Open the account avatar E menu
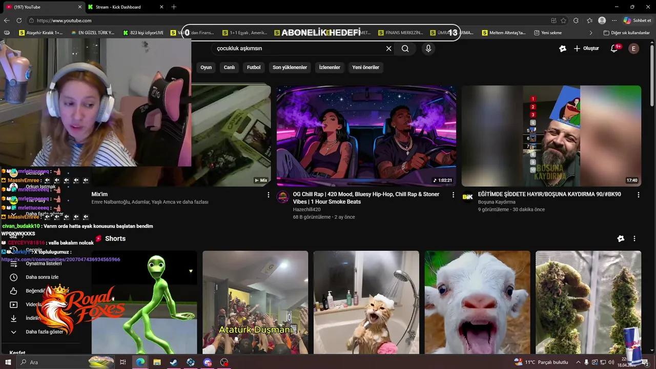 click(634, 49)
